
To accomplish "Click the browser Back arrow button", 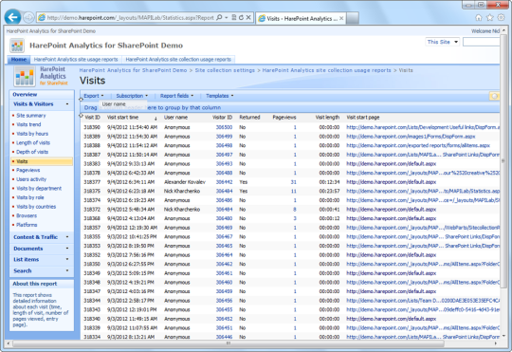I will click(x=12, y=17).
